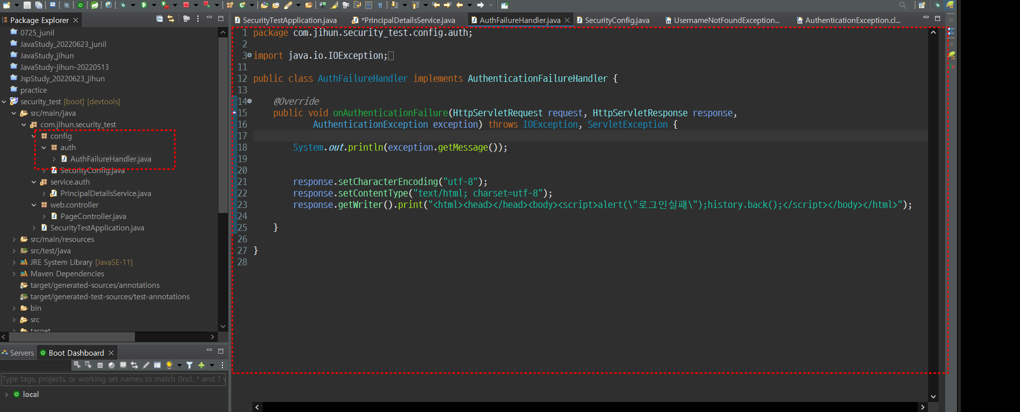Viewport: 1020px width, 412px height.
Task: Go to previous annotation arrow icon
Action: click(x=415, y=5)
